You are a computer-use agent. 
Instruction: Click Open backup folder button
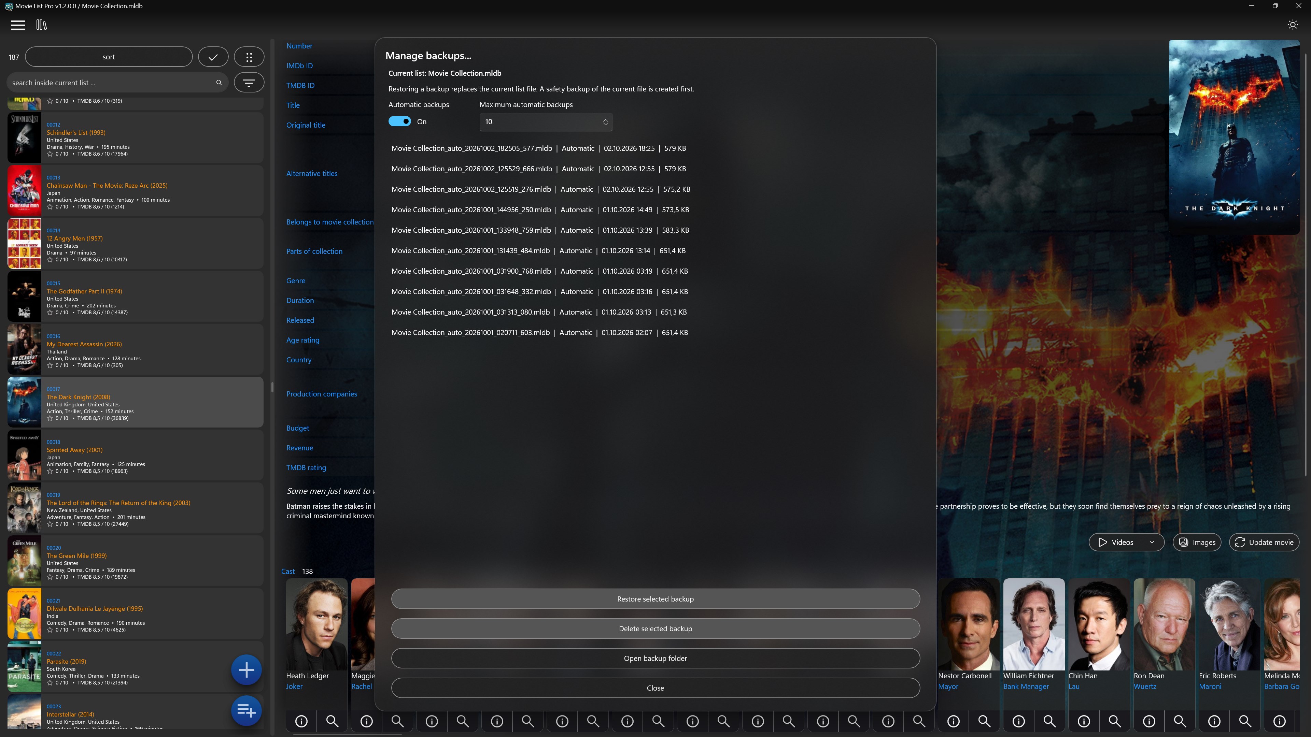click(x=655, y=658)
